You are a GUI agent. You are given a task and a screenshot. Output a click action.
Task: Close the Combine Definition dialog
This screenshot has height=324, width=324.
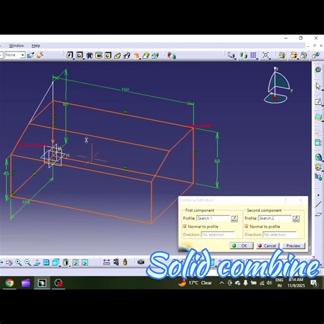pos(300,200)
